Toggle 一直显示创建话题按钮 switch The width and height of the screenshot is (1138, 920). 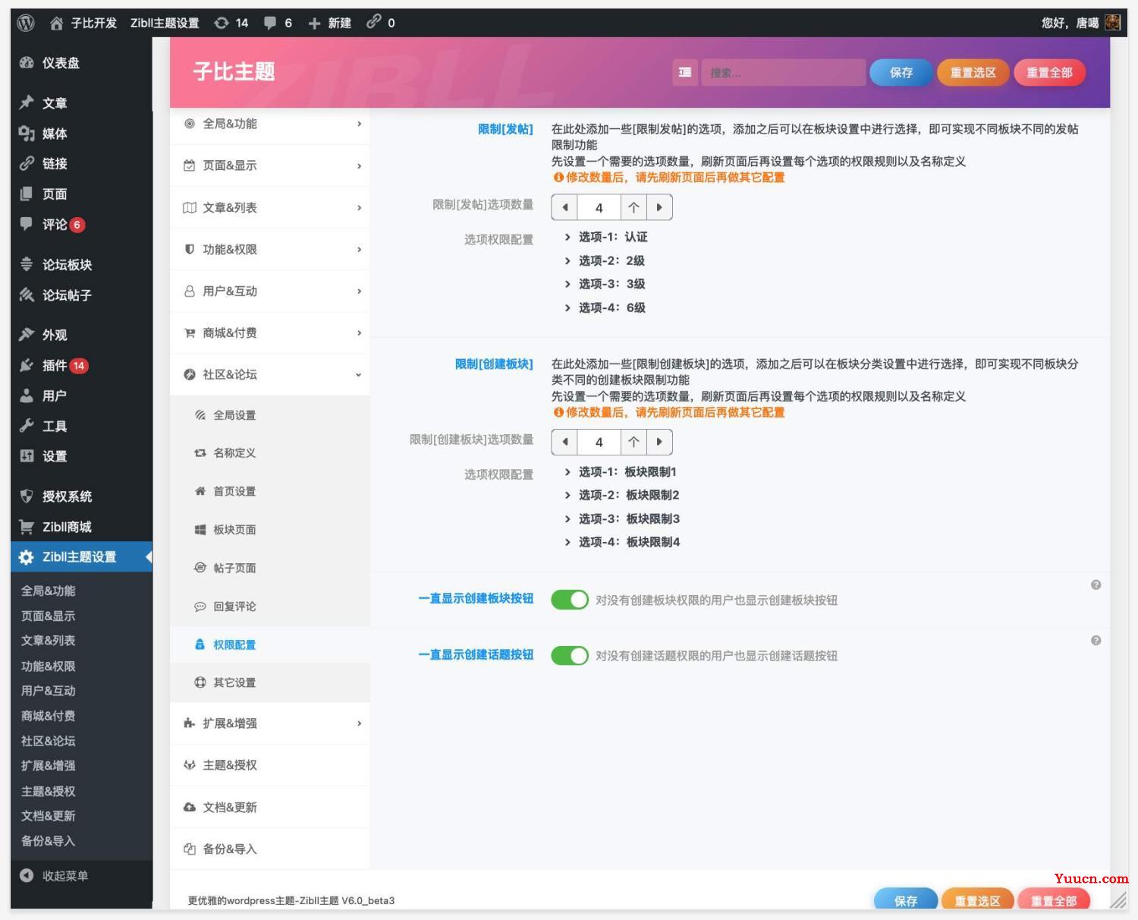pos(570,656)
